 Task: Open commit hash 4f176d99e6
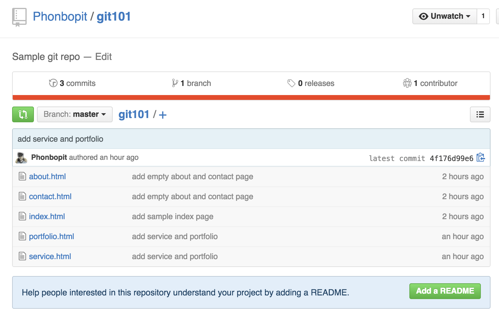click(x=451, y=158)
